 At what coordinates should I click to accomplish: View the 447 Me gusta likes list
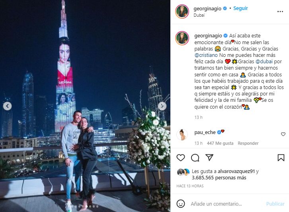[220, 143]
